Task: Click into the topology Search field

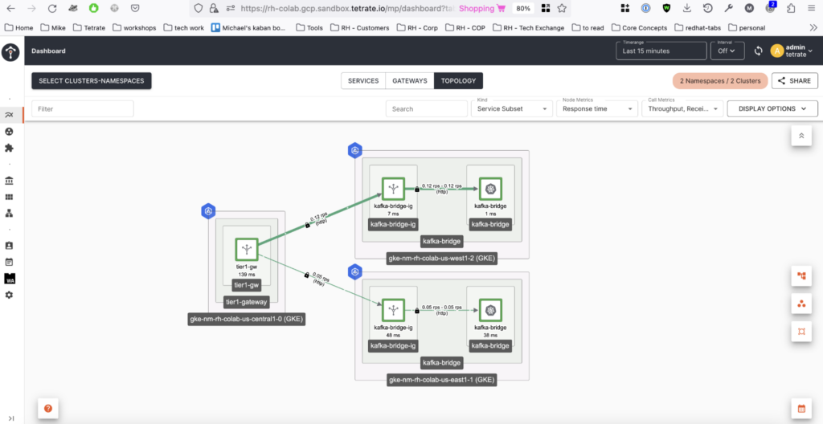Action: pos(426,108)
